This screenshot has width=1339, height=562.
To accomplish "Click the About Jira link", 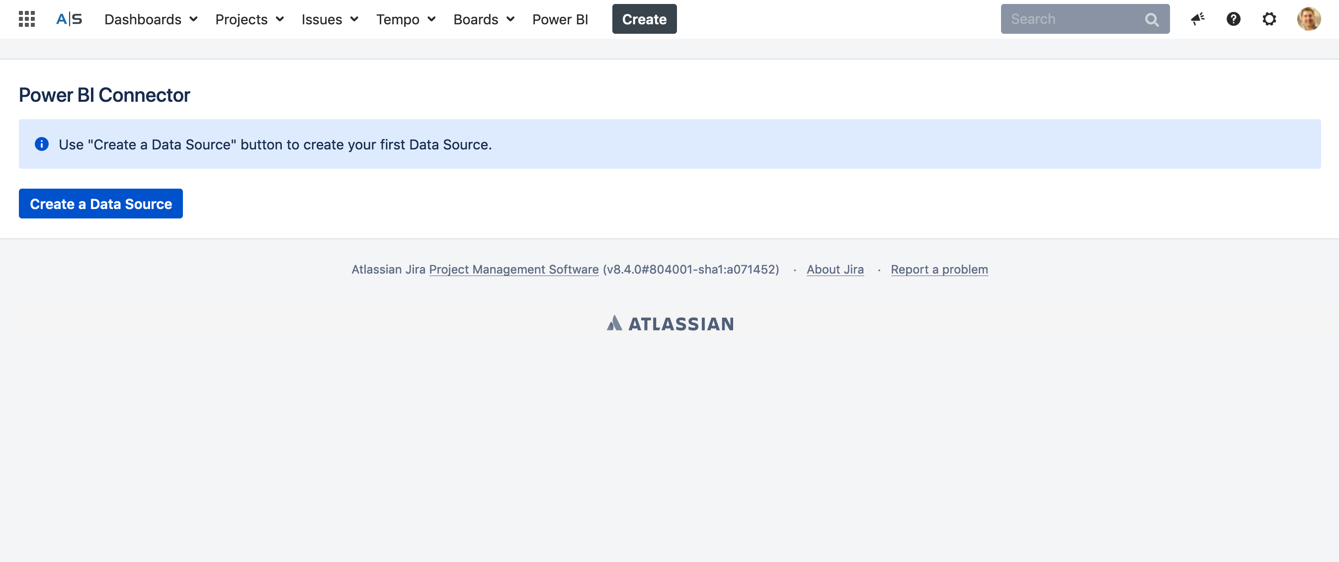I will pos(836,268).
